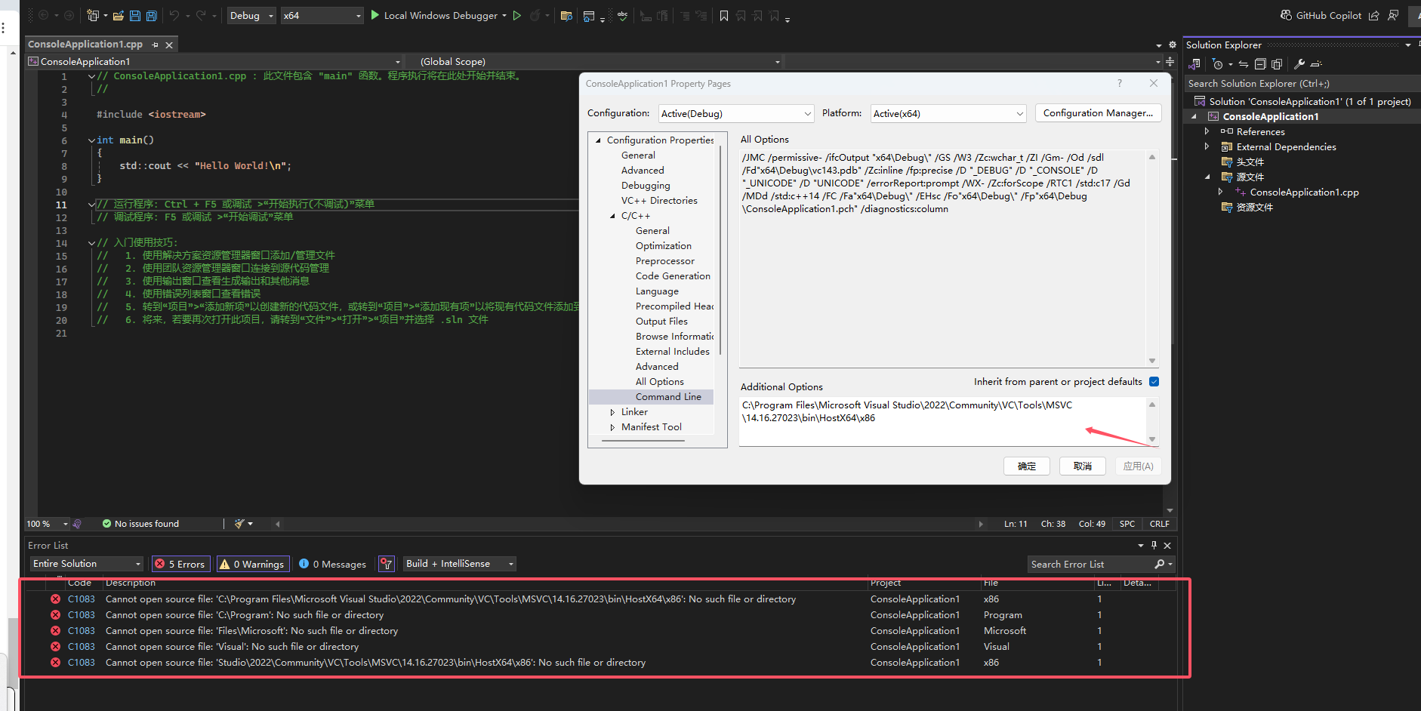1421x711 pixels.
Task: Click the error list clear filter icon
Action: [x=387, y=564]
